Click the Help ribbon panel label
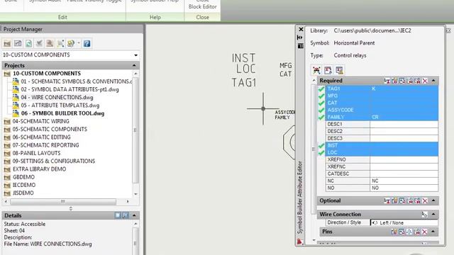 (x=155, y=17)
